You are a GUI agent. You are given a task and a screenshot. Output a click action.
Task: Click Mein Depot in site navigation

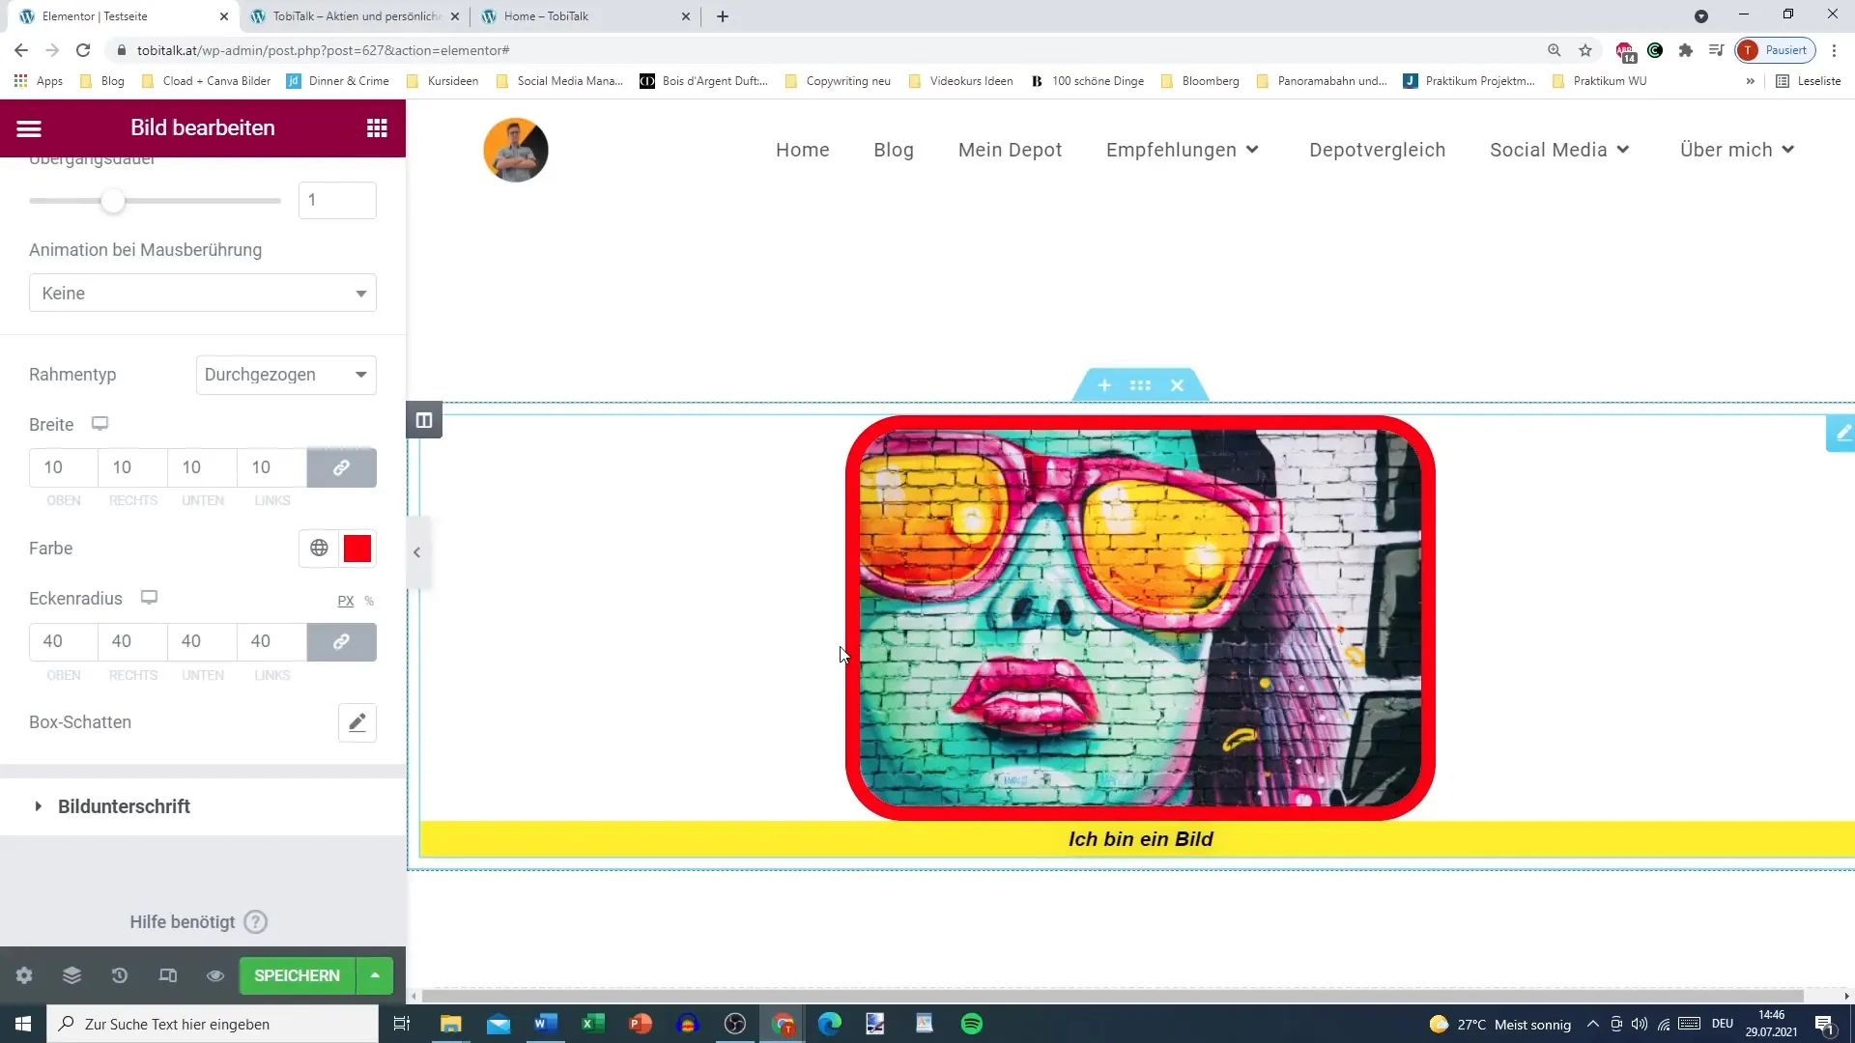click(1011, 150)
